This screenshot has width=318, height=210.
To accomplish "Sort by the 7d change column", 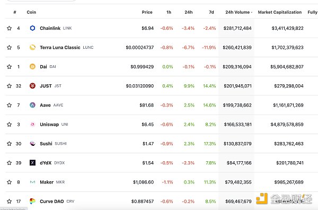I will (211, 12).
